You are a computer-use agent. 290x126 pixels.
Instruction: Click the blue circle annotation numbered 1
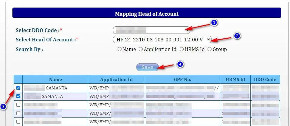coord(214,23)
